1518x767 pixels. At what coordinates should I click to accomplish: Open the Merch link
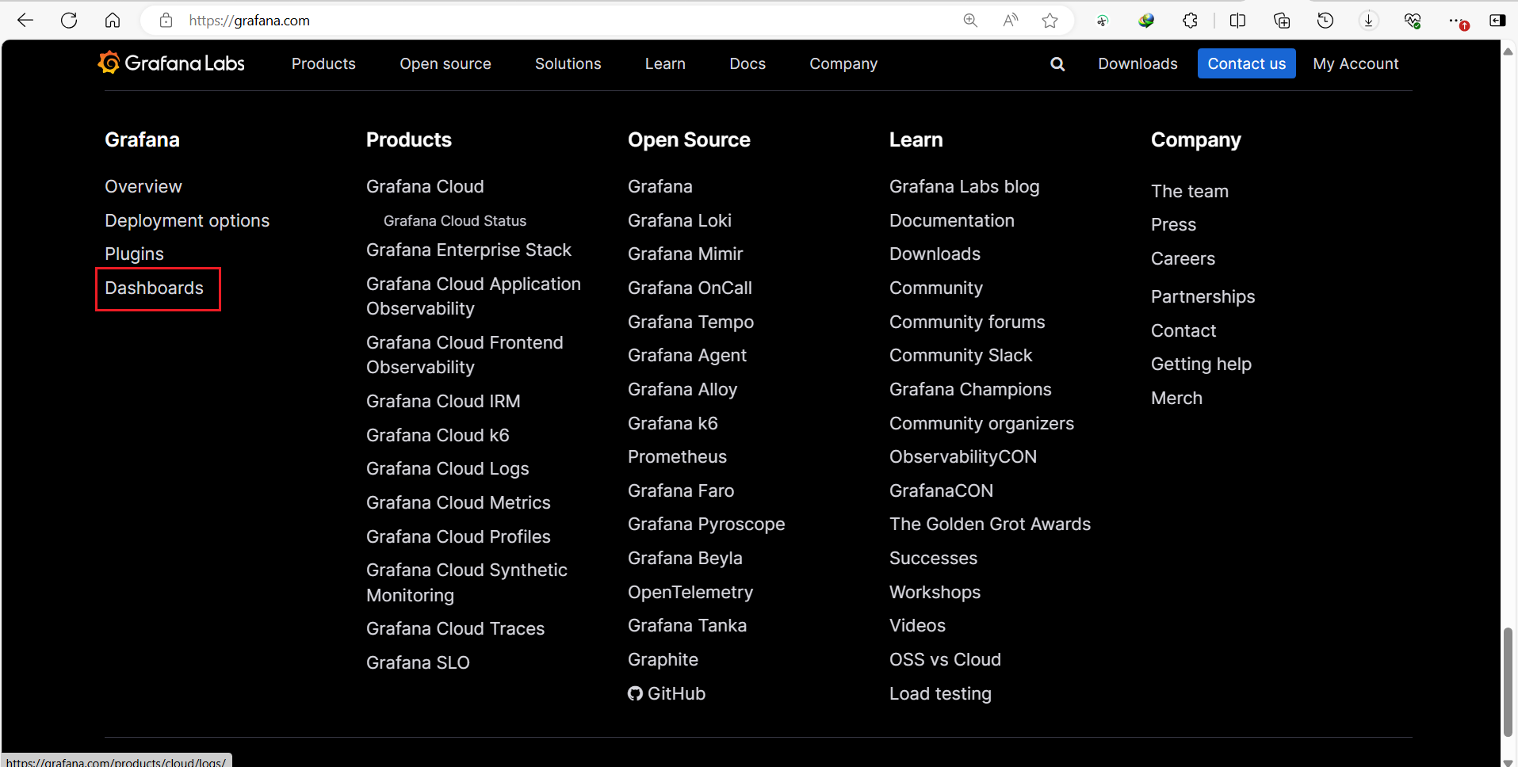pos(1176,398)
